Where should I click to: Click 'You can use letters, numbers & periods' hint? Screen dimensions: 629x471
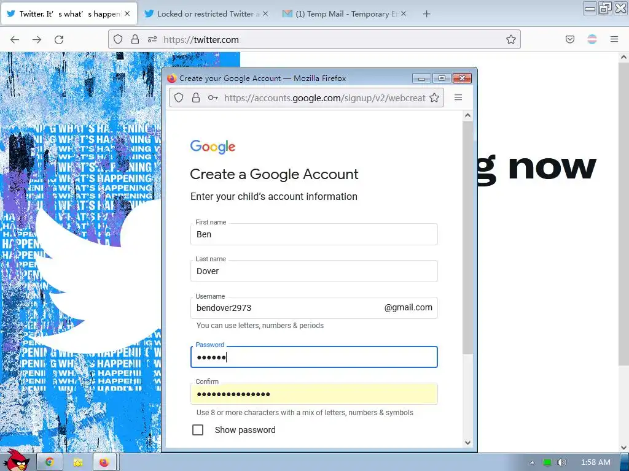pos(260,326)
